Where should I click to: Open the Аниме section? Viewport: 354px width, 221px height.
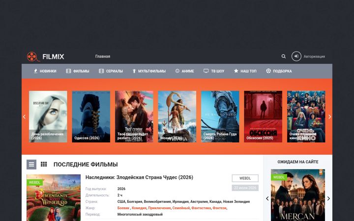pos(188,71)
